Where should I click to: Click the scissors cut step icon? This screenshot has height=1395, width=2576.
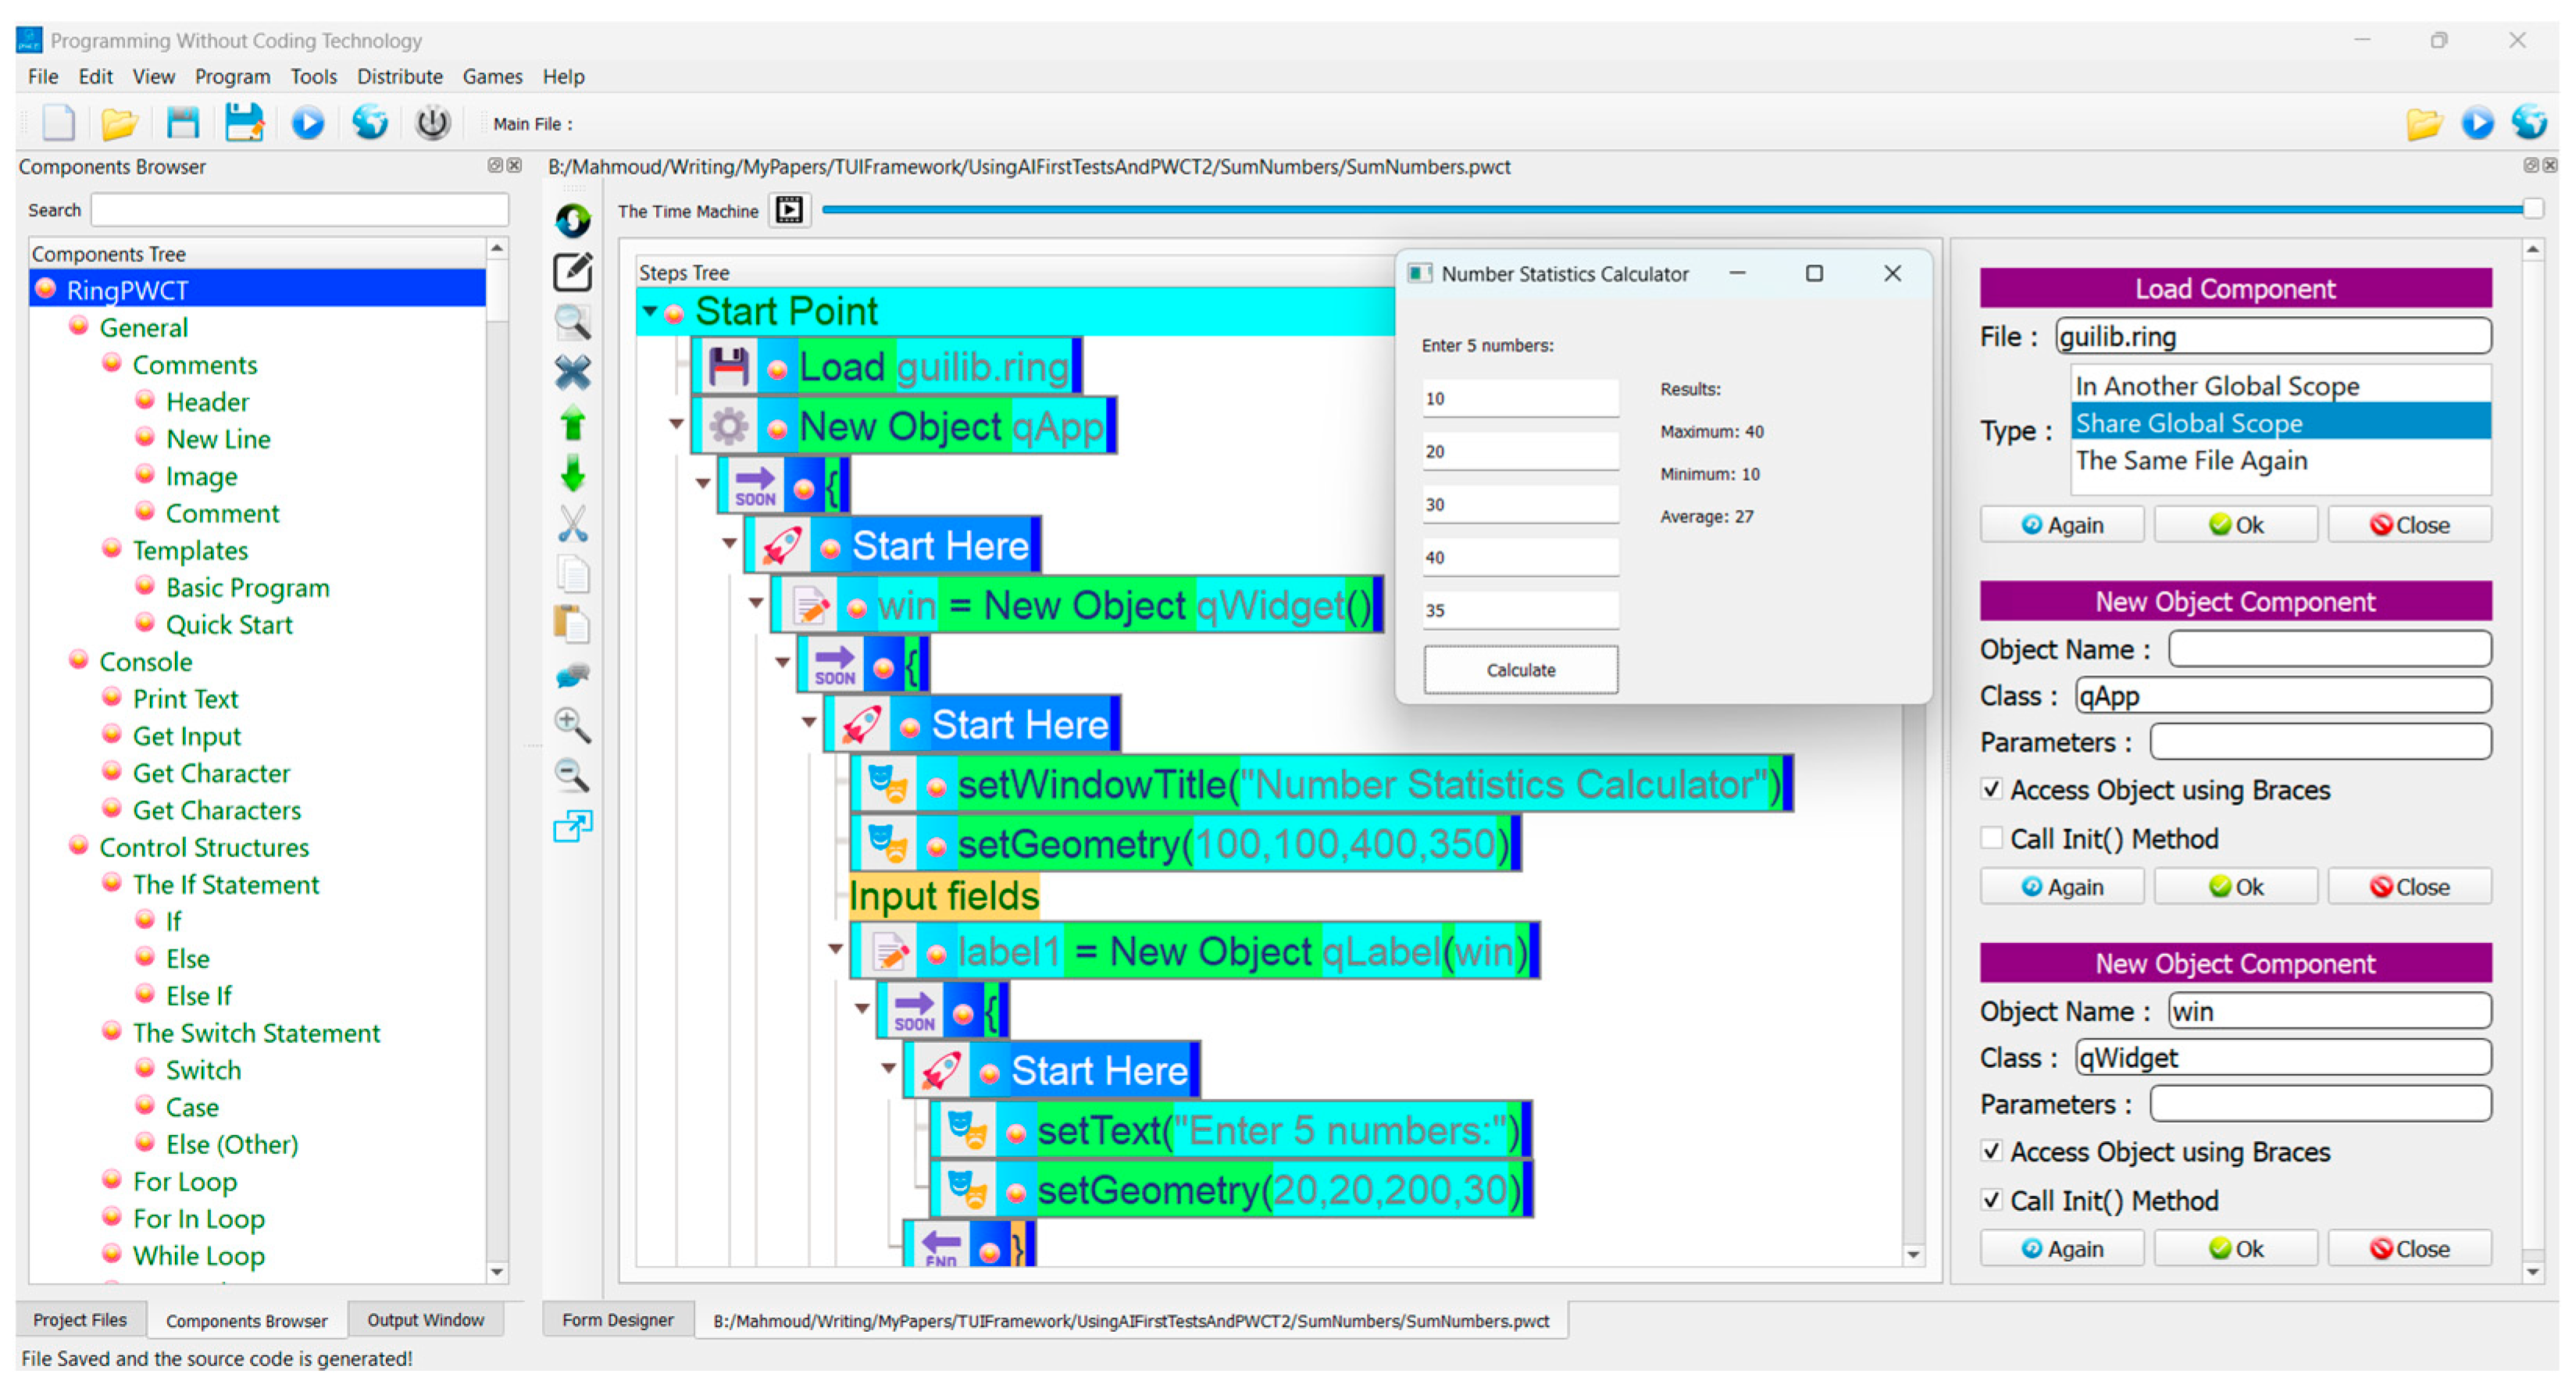[x=573, y=524]
